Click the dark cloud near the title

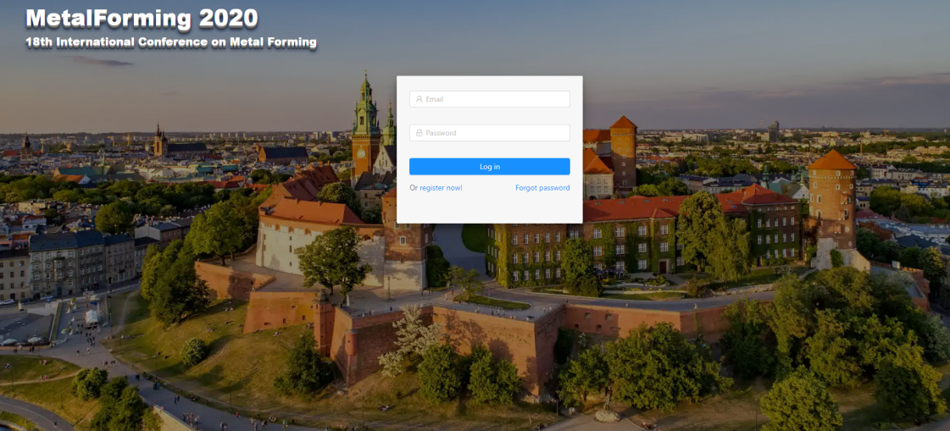[x=100, y=61]
